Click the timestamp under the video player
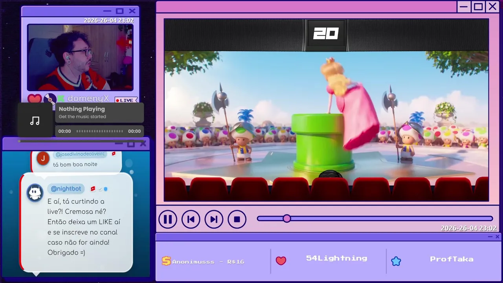 point(468,228)
